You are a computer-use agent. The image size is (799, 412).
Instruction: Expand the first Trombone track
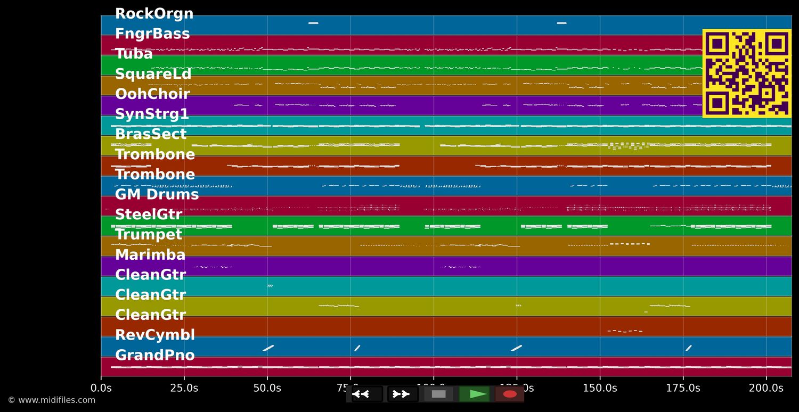click(155, 154)
